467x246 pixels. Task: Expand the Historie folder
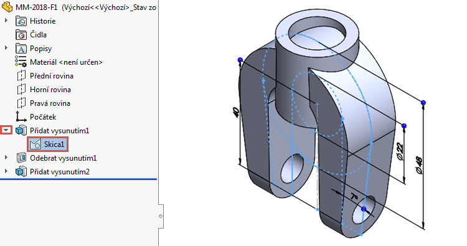(x=6, y=21)
